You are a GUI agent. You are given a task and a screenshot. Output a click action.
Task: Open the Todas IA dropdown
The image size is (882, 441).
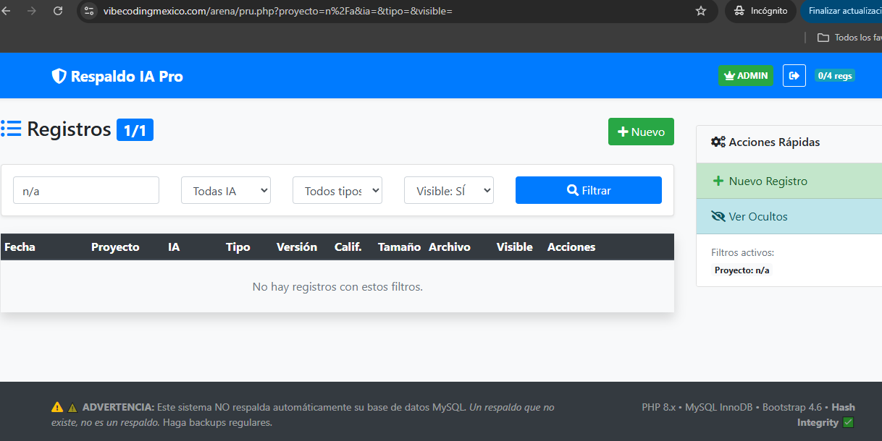pyautogui.click(x=225, y=190)
